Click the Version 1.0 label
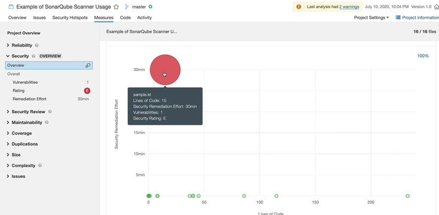The width and height of the screenshot is (439, 215). pos(421,7)
